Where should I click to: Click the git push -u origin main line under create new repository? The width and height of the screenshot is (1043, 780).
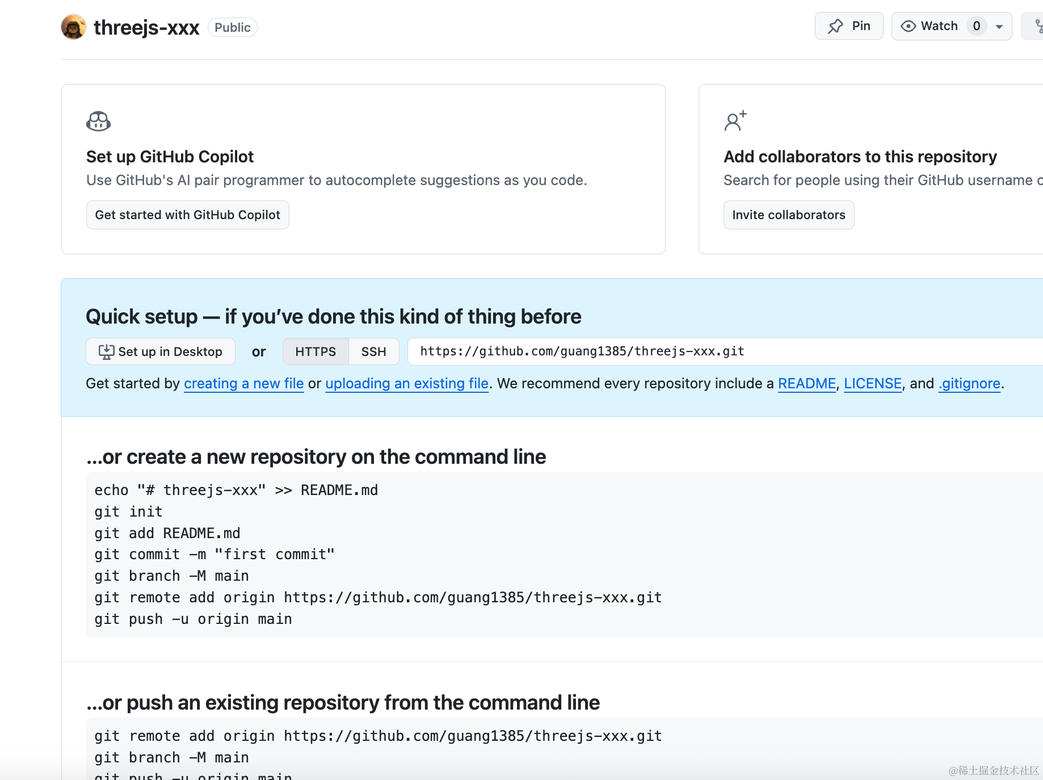[194, 619]
